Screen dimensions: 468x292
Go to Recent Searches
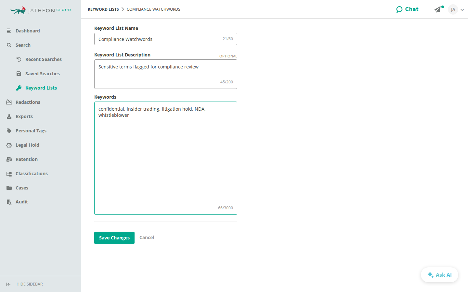44,59
